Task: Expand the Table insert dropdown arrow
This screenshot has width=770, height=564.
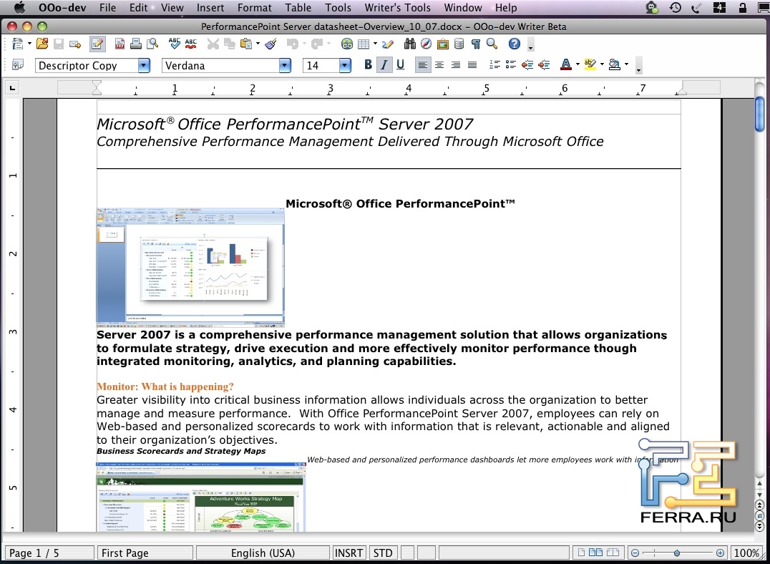Action: click(x=375, y=44)
